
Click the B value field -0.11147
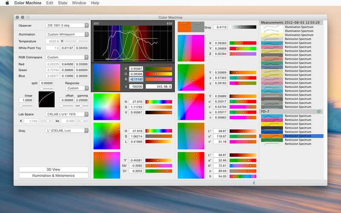click(136, 79)
